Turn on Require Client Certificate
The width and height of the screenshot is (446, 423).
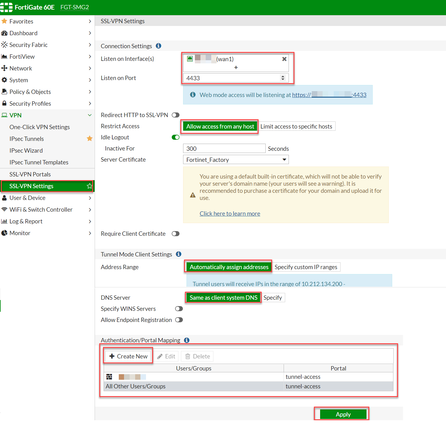176,234
